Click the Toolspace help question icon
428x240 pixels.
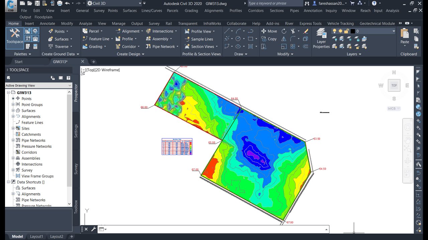point(69,78)
